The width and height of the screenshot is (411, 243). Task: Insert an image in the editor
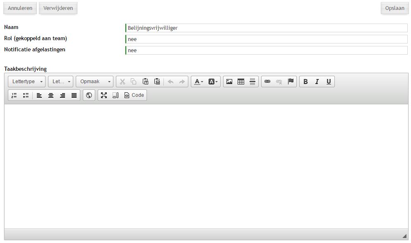click(229, 82)
